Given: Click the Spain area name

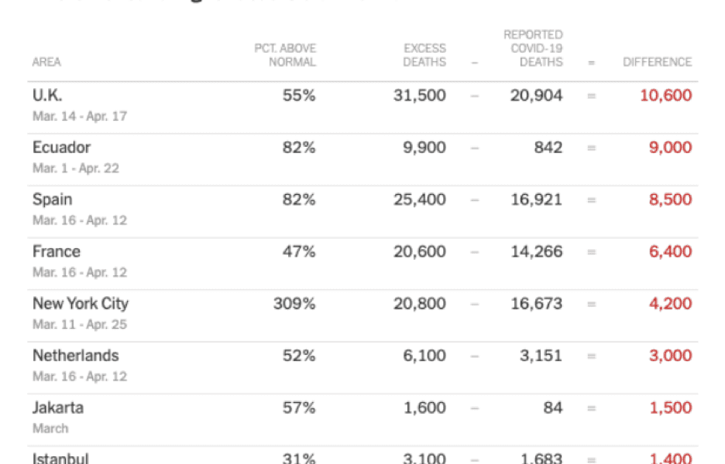Looking at the screenshot, I should pos(52,200).
